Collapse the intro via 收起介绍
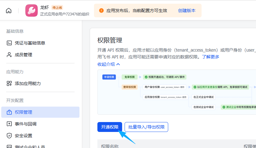Viewport: 256px width, 148px height. 109,64
